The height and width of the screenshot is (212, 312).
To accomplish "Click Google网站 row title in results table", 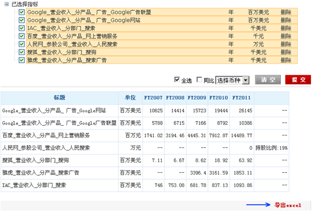I will 54,111.
